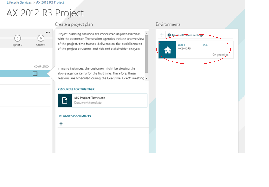The height and width of the screenshot is (187, 269).
Task: Open the ellipsis menu above sprints
Action: coord(48,32)
